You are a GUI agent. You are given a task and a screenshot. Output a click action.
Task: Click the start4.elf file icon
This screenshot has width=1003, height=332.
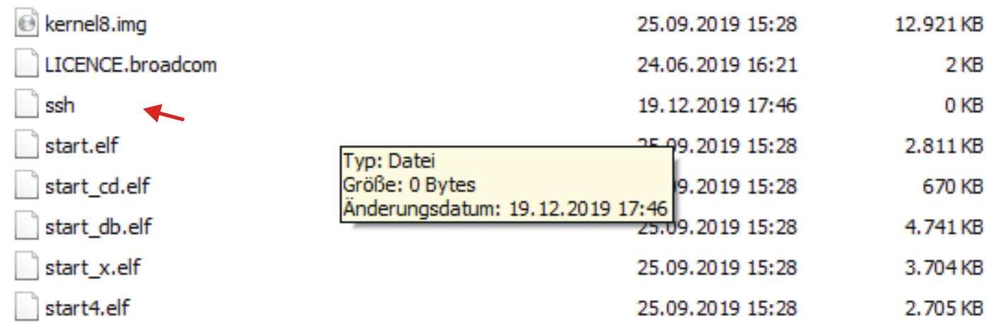click(26, 309)
